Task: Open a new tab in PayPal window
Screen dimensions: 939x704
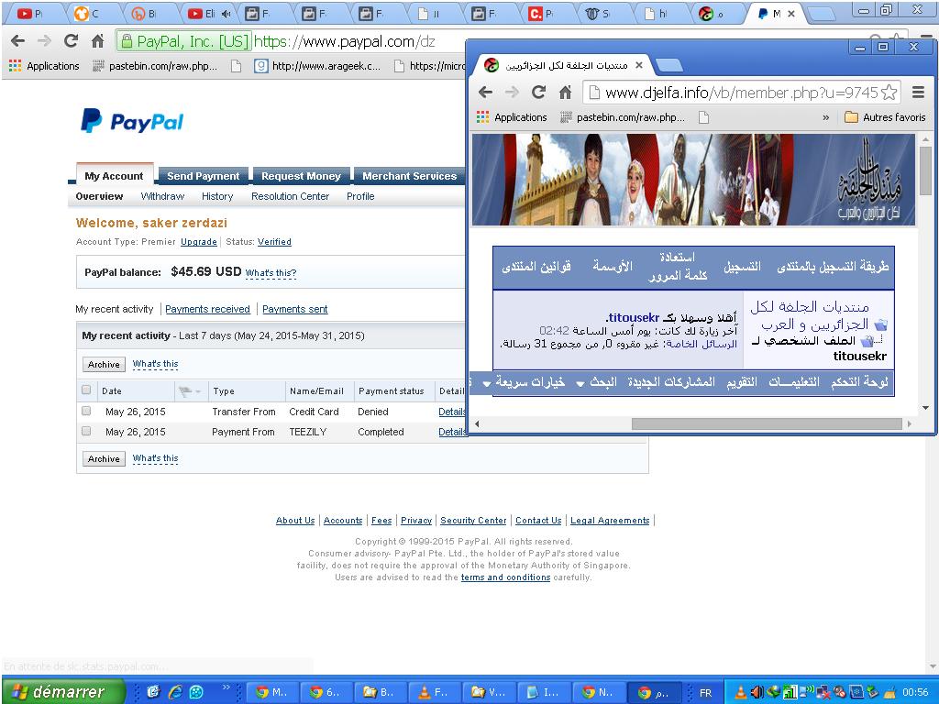Action: [821, 13]
